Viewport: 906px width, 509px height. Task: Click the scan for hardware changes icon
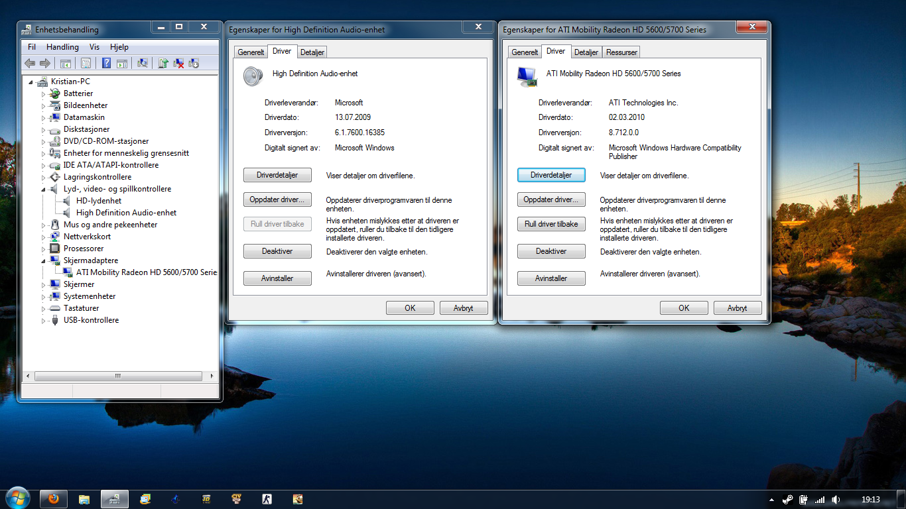click(143, 63)
